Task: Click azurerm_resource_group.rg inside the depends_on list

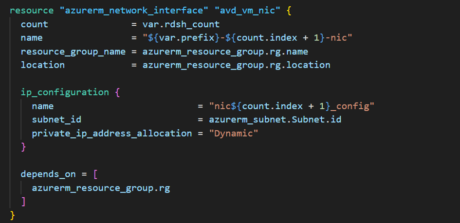Action: 101,188
